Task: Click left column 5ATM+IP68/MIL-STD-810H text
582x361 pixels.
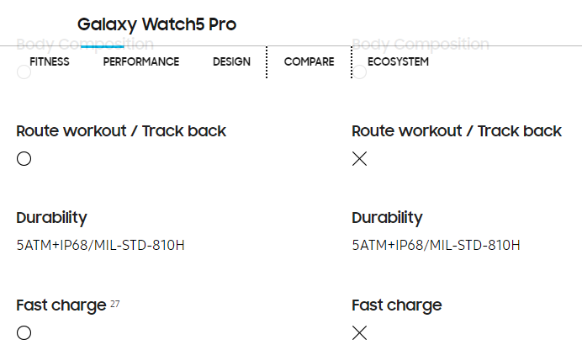Action: 100,246
